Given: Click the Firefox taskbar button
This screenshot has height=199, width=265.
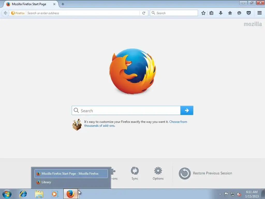Looking at the screenshot, I should (70, 194).
